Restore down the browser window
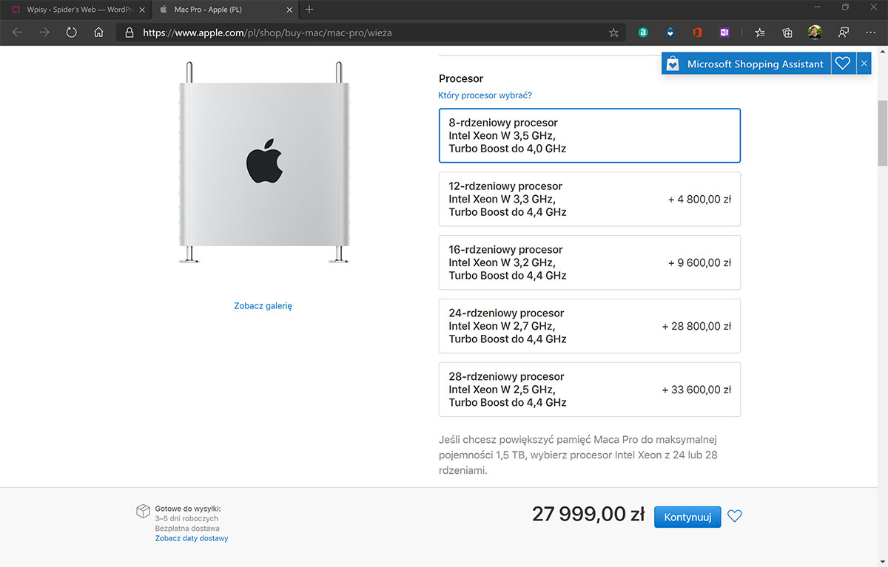The image size is (888, 567). (x=845, y=7)
